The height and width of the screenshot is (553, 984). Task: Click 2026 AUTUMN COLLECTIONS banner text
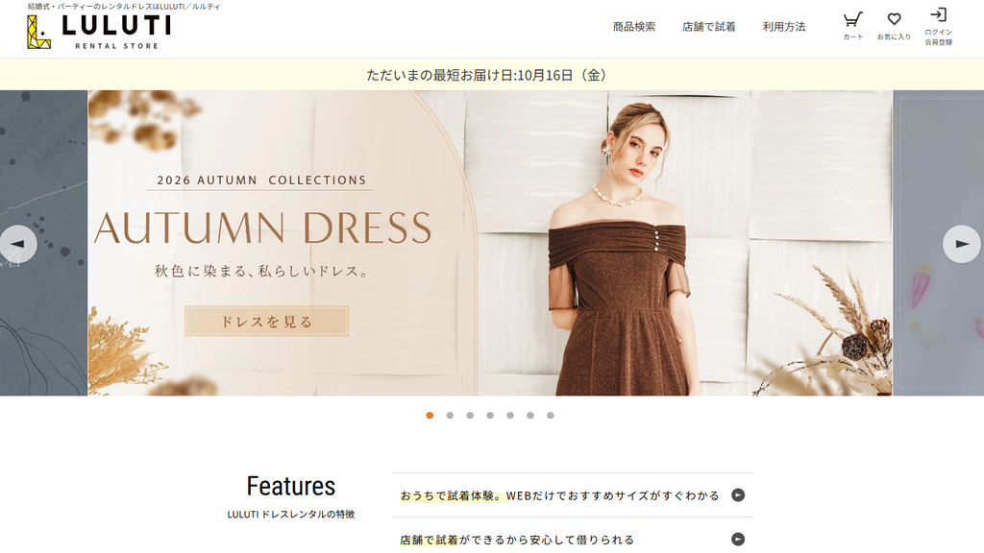coord(261,180)
